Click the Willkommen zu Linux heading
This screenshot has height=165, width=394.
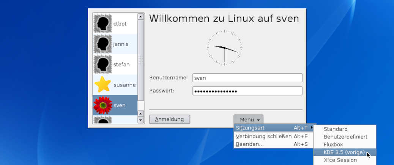(224, 19)
